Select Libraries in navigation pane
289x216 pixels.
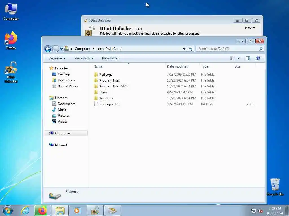coord(61,98)
